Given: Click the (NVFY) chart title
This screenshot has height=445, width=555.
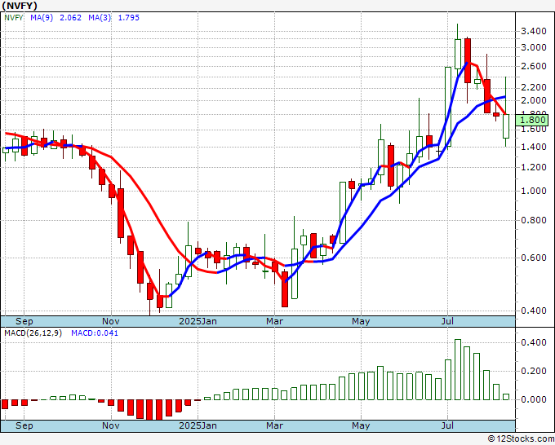Looking at the screenshot, I should (20, 6).
